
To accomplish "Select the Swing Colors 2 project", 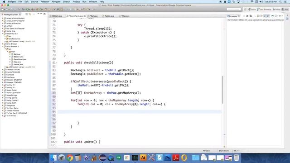I will (12, 101).
